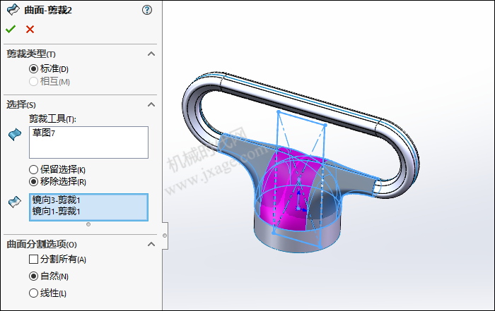The width and height of the screenshot is (495, 311).
Task: Choose 移除选择 option
Action: [33, 182]
